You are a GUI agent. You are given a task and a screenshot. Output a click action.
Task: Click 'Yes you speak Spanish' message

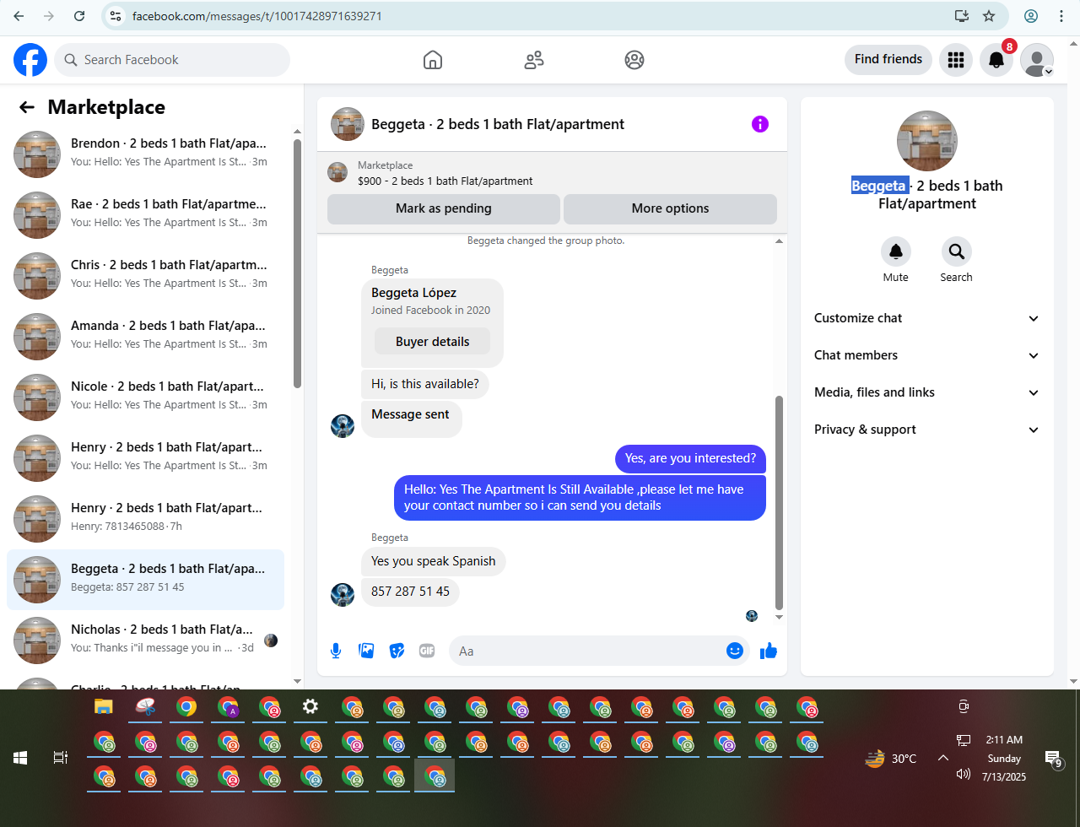click(434, 561)
